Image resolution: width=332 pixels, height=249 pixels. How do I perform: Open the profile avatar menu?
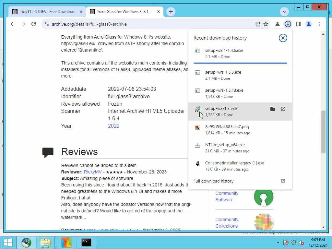309,24
